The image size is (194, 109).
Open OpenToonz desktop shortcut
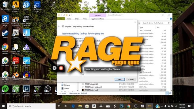(x=16, y=90)
